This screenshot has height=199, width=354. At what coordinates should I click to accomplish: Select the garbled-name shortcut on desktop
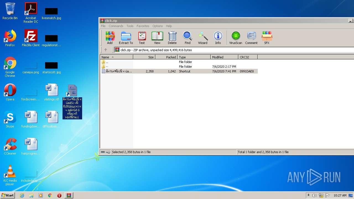(72, 102)
